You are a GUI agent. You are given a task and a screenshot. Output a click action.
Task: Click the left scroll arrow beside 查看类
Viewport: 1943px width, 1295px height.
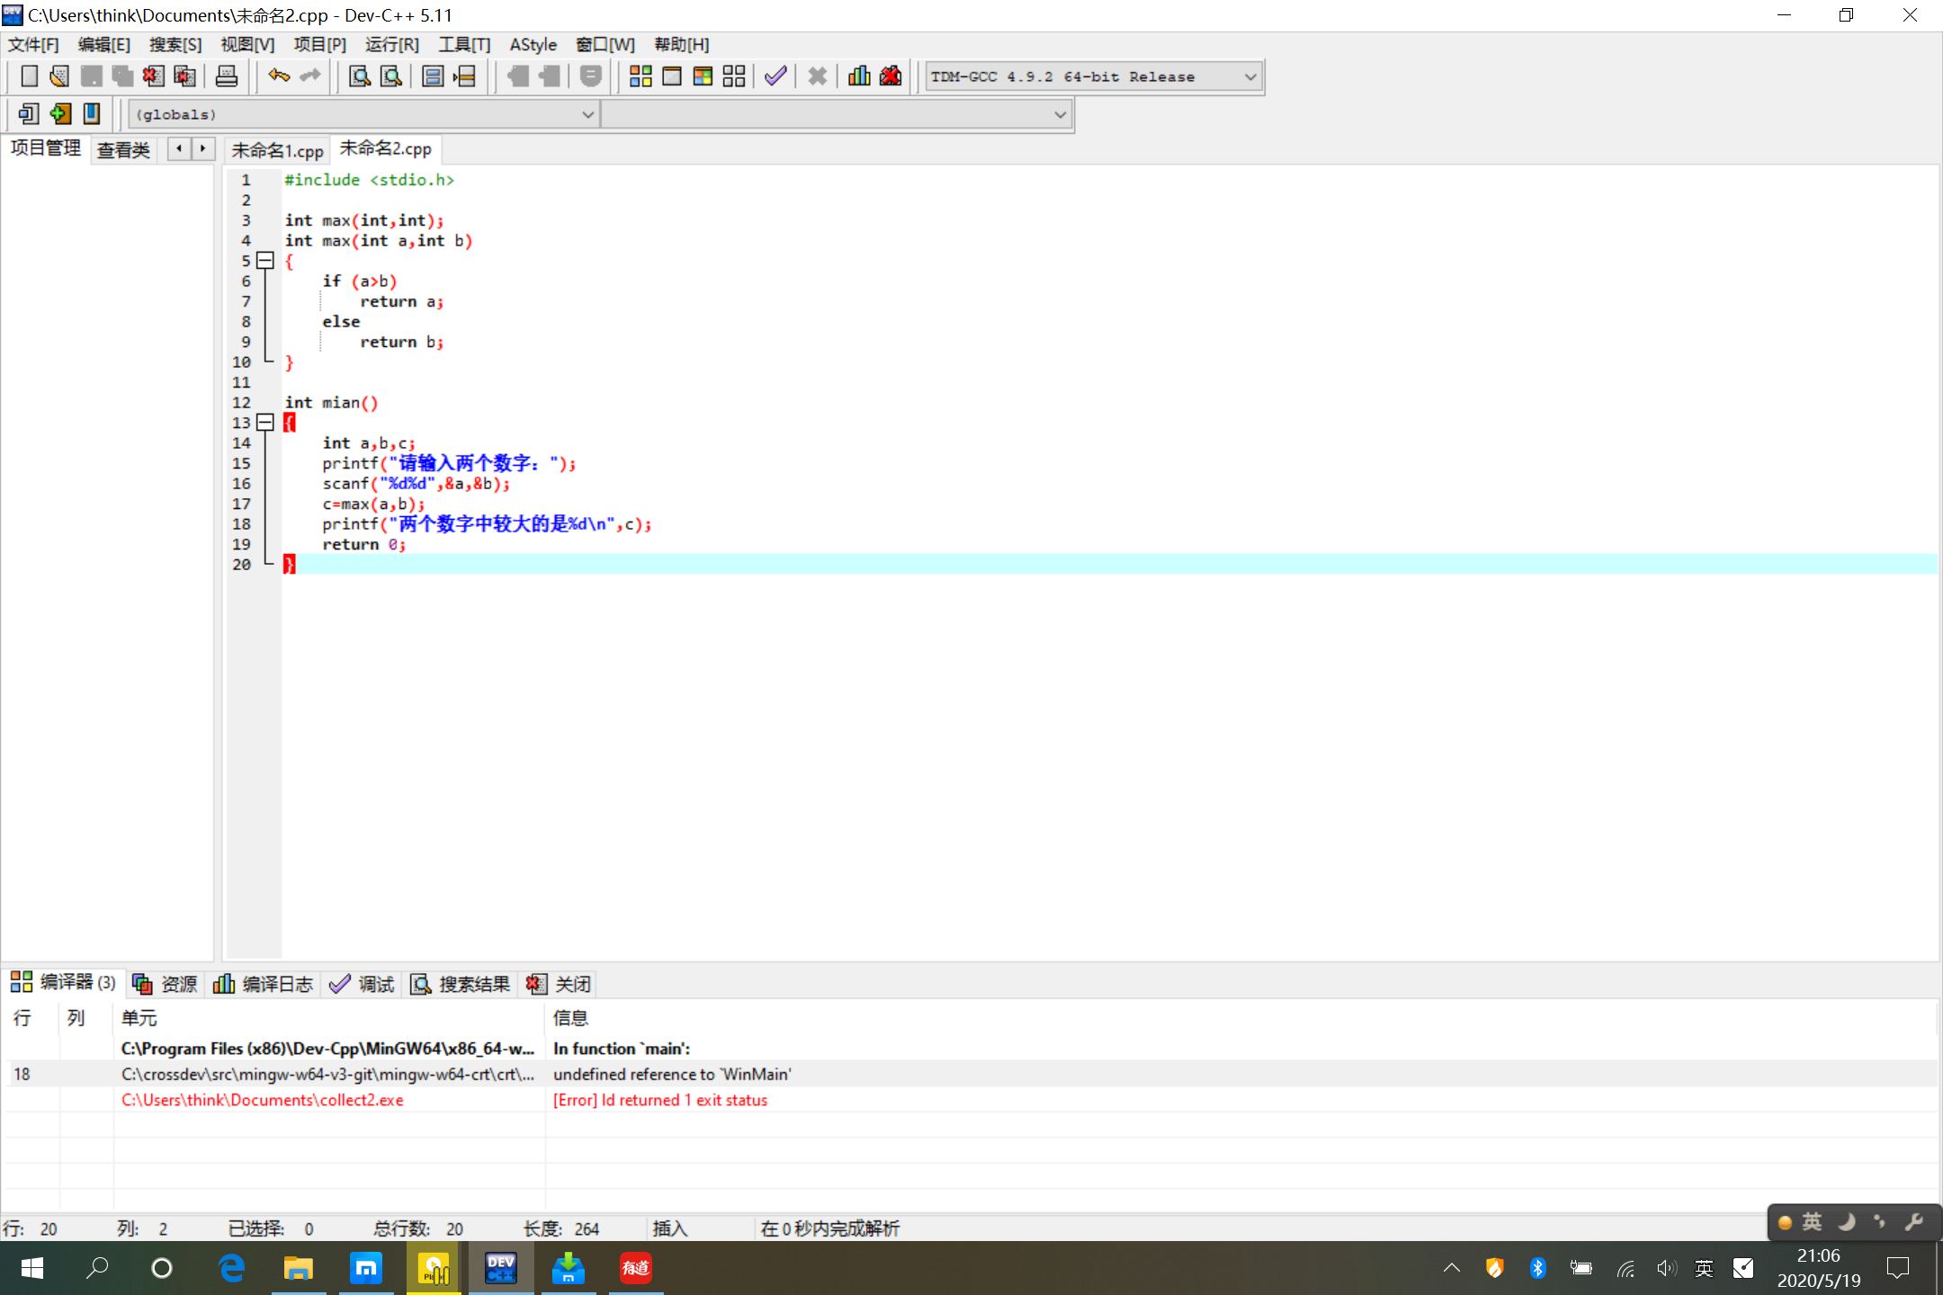click(x=179, y=148)
